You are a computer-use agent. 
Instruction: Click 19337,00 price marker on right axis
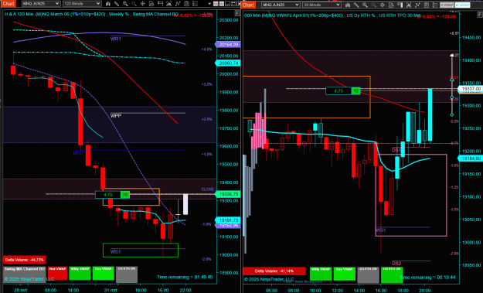[470, 89]
